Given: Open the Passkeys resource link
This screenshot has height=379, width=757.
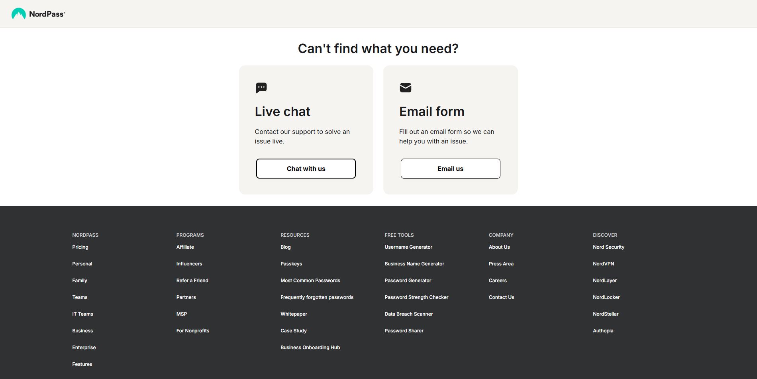Looking at the screenshot, I should point(291,264).
